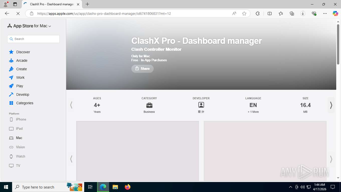This screenshot has height=192, width=341.
Task: Open the second app screenshot thumbnail
Action: click(265, 151)
